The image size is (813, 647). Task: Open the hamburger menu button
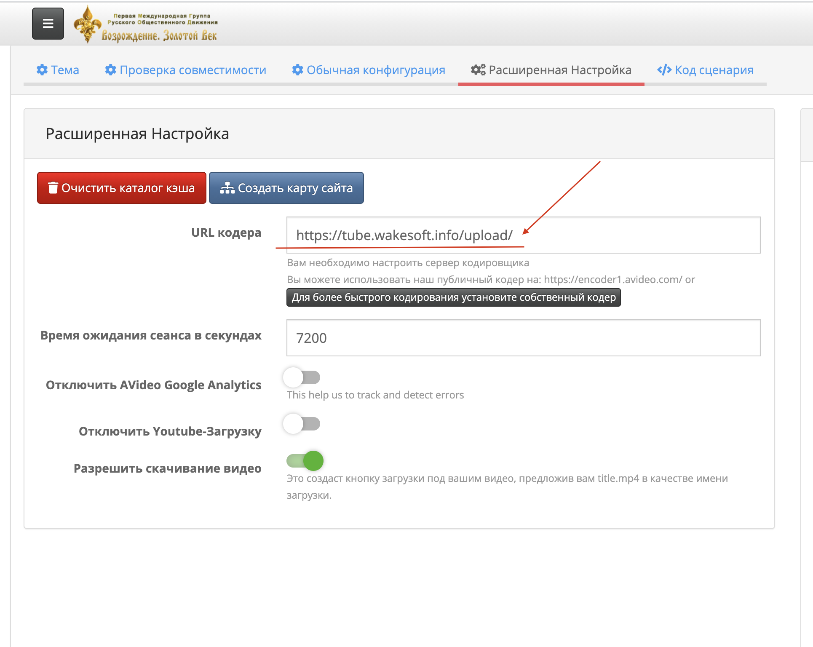pos(48,24)
